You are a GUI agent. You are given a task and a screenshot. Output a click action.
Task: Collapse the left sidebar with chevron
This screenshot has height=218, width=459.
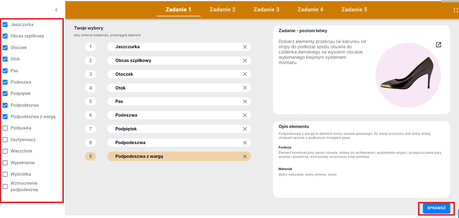coord(56,10)
